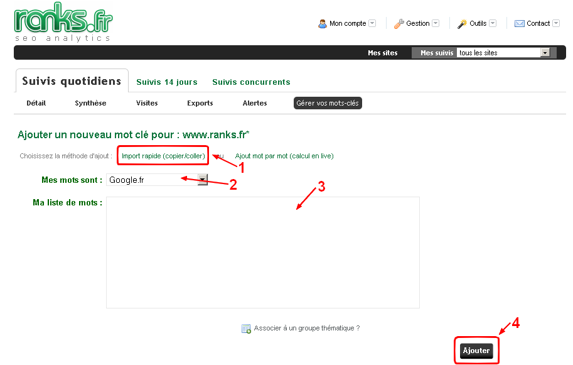Expand the Gestion dropdown arrow
This screenshot has width=573, height=365.
tap(436, 23)
